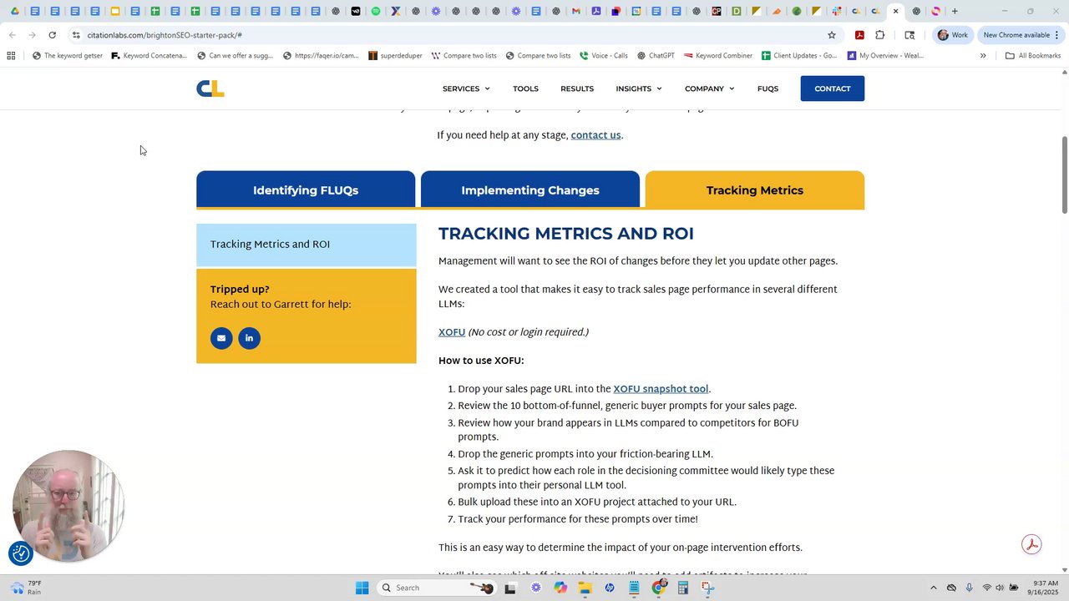The image size is (1069, 601).
Task: Open the Wi-Fi network tray icon
Action: (x=986, y=588)
